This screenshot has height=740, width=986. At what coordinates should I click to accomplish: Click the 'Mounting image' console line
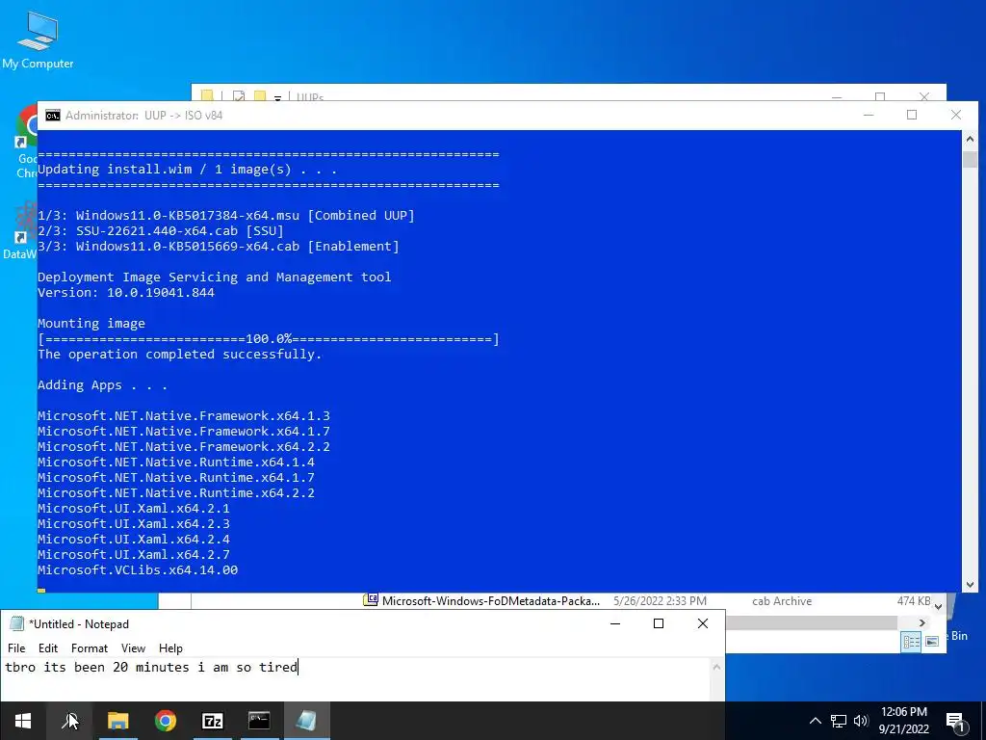tap(91, 324)
